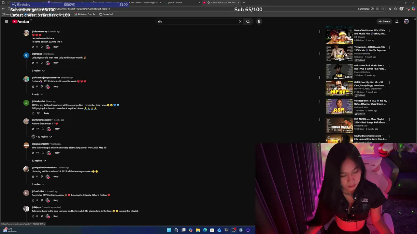The image size is (417, 234).
Task: Reply to @niiadomnortey's comment
Action: 56,47
